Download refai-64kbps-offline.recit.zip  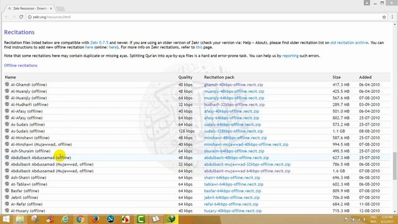click(x=231, y=204)
